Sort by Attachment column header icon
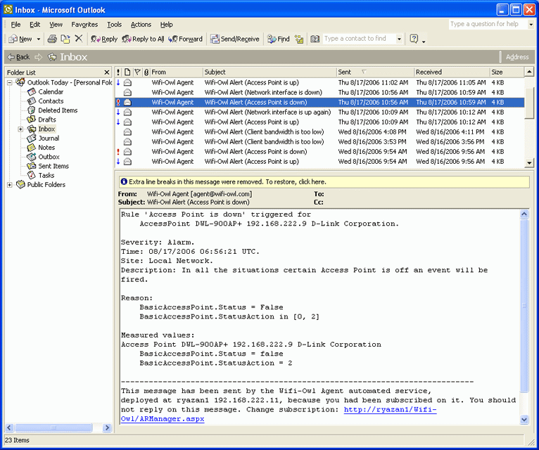Screen dimensions: 539x450 (146, 72)
